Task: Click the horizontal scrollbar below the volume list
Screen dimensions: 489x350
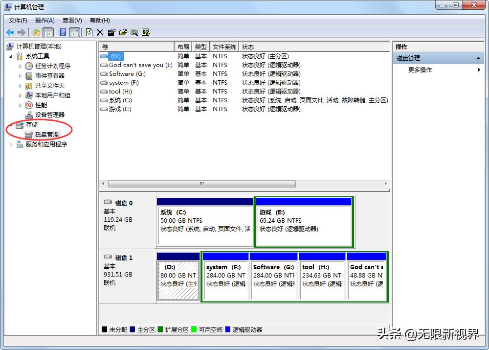Action: pos(200,183)
